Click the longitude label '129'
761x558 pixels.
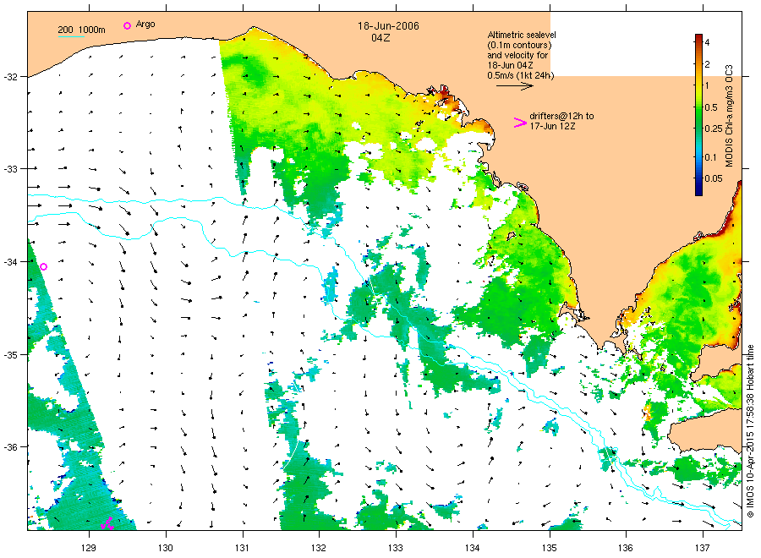click(89, 548)
